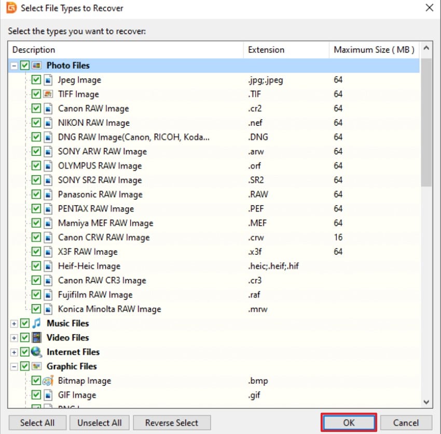Click the Heif-Heic Image icon
441x434 pixels.
pyautogui.click(x=48, y=266)
